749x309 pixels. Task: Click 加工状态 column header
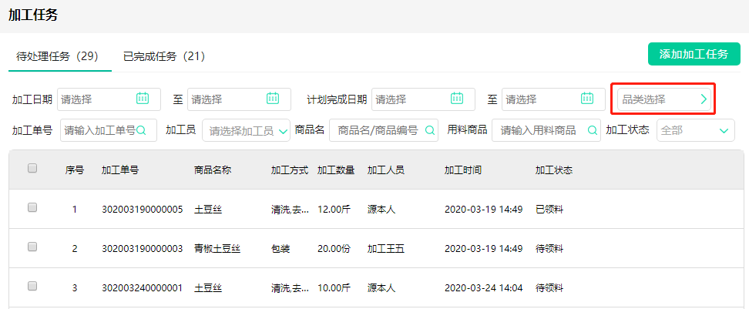pyautogui.click(x=554, y=170)
